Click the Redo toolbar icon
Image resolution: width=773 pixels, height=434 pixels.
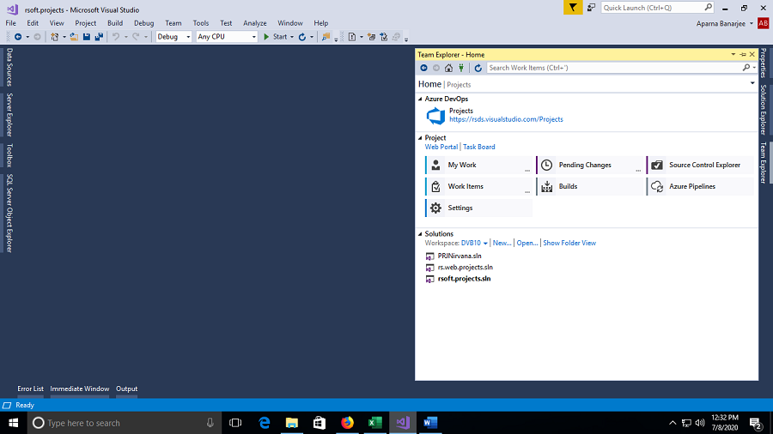[136, 37]
